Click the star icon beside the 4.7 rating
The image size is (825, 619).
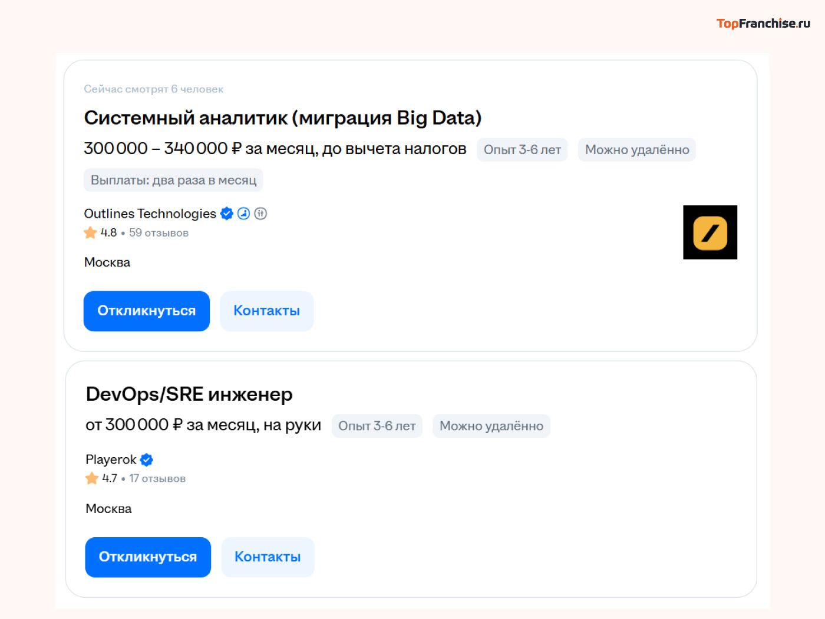point(92,478)
